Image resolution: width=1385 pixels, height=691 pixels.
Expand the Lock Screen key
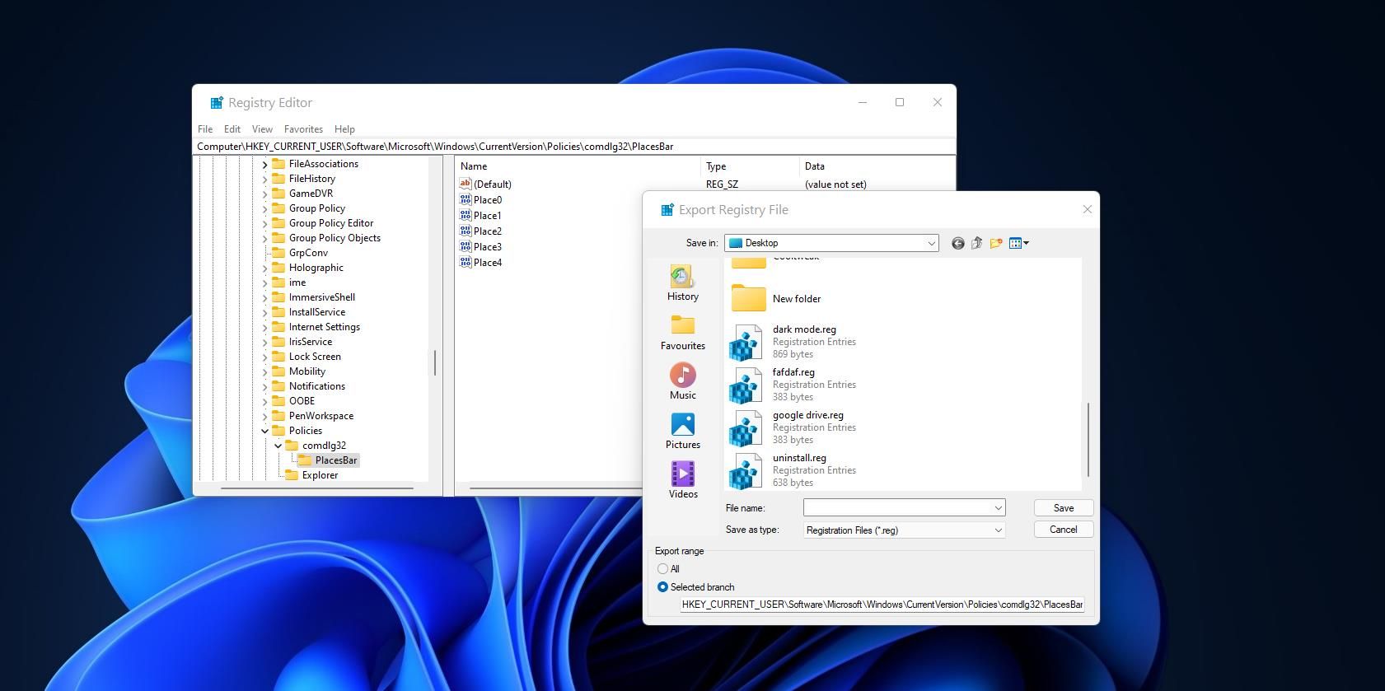click(x=265, y=357)
